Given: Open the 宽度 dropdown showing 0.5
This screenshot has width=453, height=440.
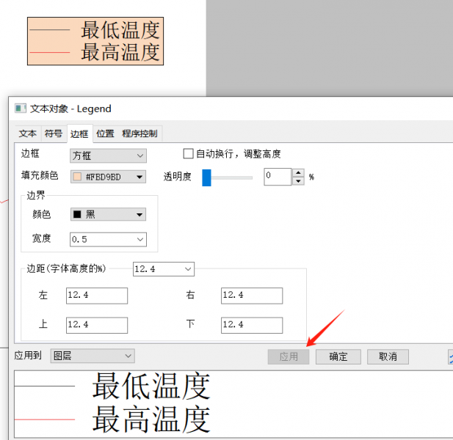Looking at the screenshot, I should click(108, 240).
